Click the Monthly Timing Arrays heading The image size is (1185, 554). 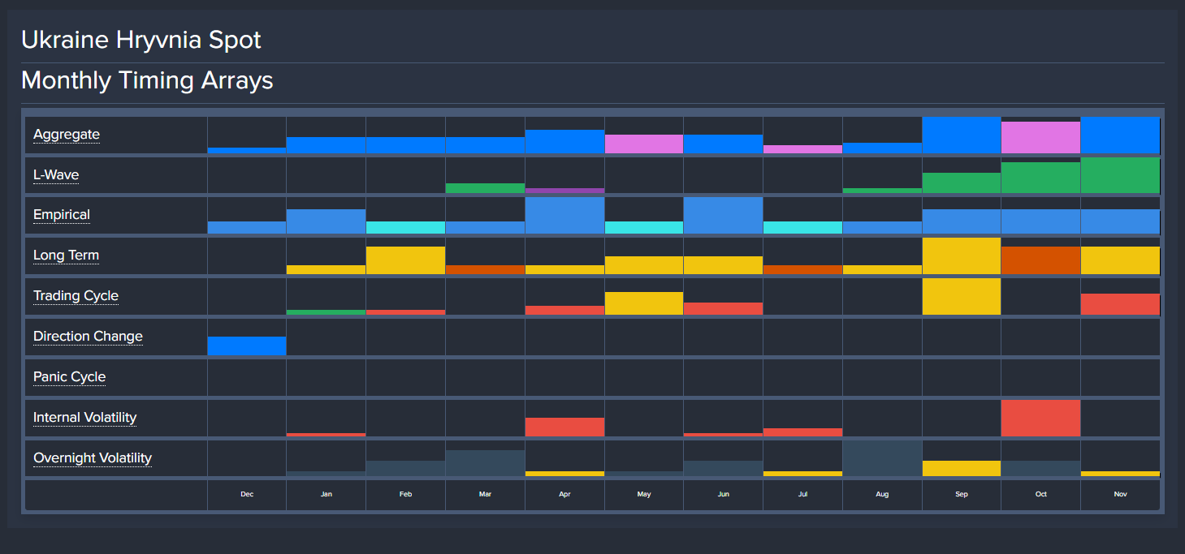[x=147, y=81]
